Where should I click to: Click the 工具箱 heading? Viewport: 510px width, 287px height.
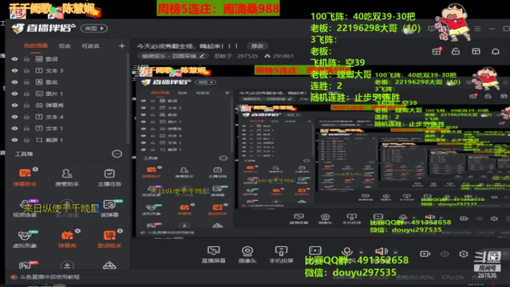(24, 154)
